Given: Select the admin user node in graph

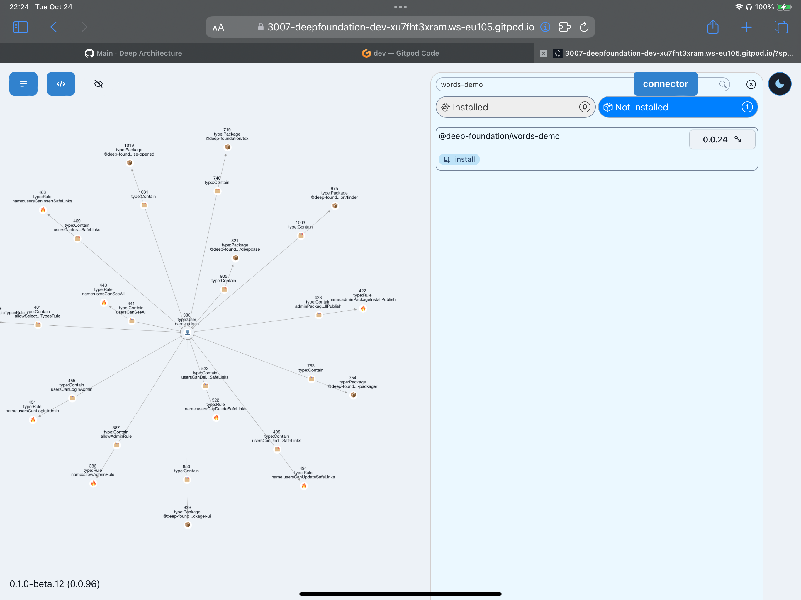Looking at the screenshot, I should coord(187,332).
